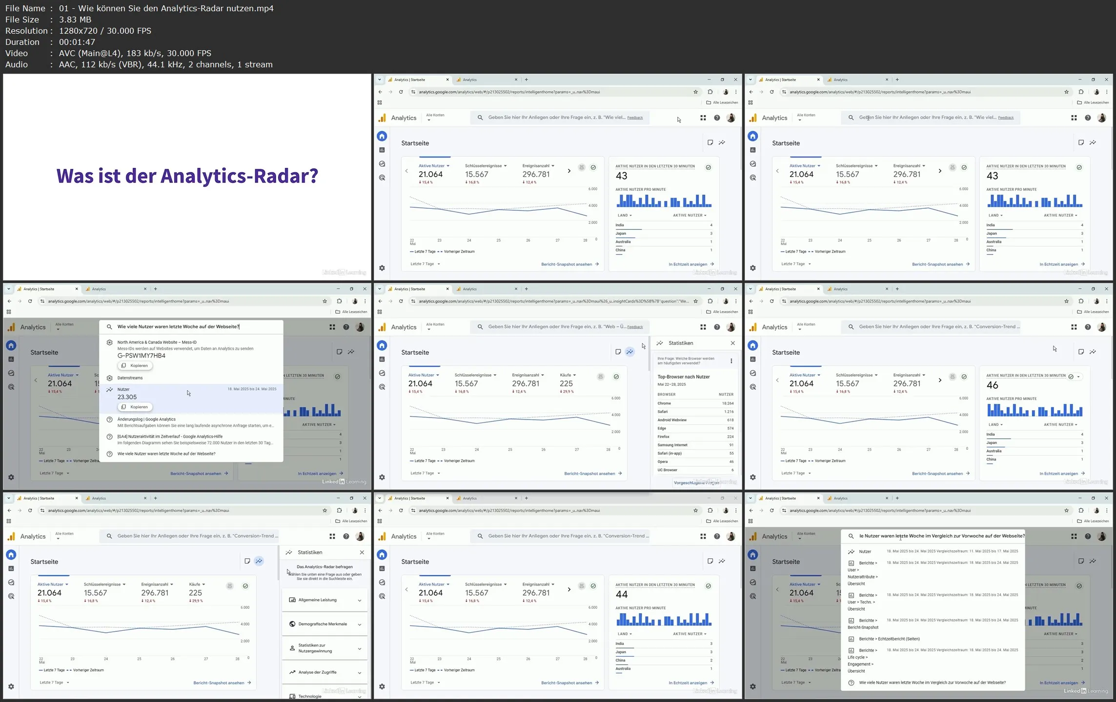Click the search input above the Mess-ID result
1116x702 pixels.
tap(191, 327)
